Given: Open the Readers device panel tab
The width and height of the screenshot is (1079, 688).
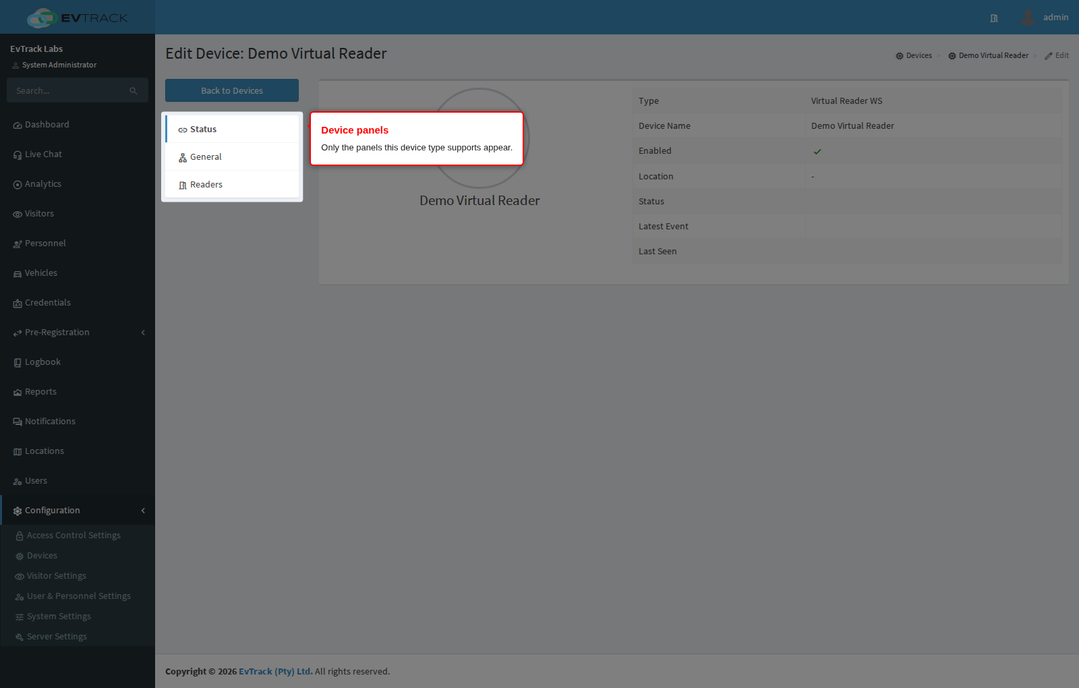Looking at the screenshot, I should click(232, 185).
